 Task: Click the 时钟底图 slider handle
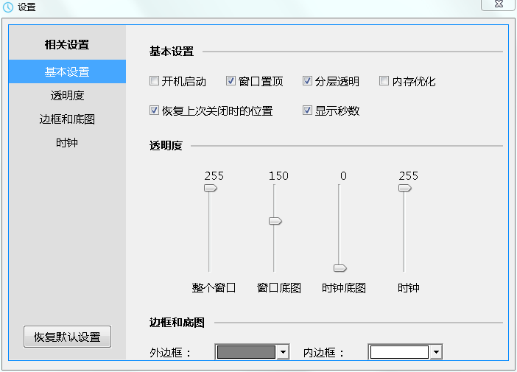340,267
